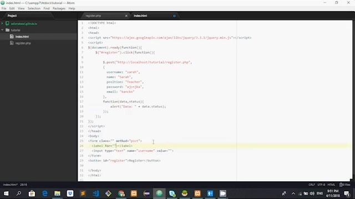Screen dimensions: 355x199
Task: Select the Project panel tab
Action: click(12, 16)
